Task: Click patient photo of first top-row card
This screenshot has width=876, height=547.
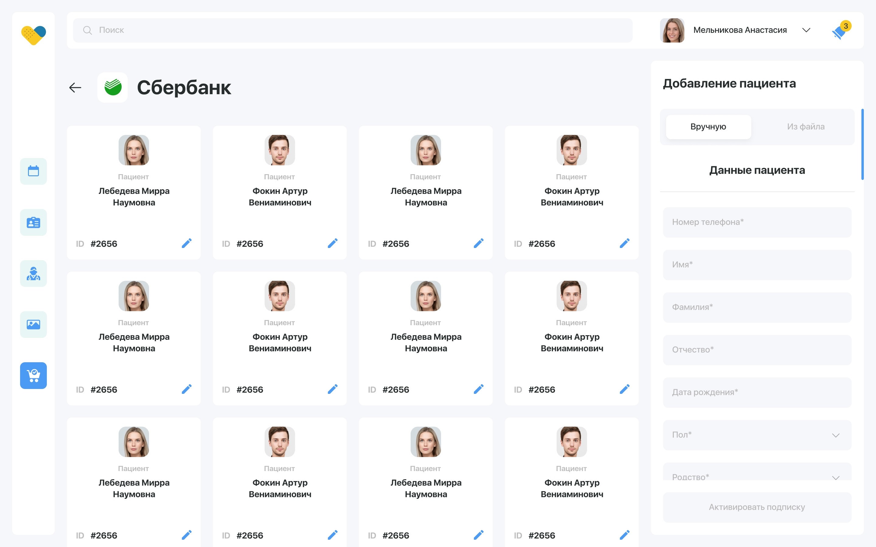Action: 134,150
